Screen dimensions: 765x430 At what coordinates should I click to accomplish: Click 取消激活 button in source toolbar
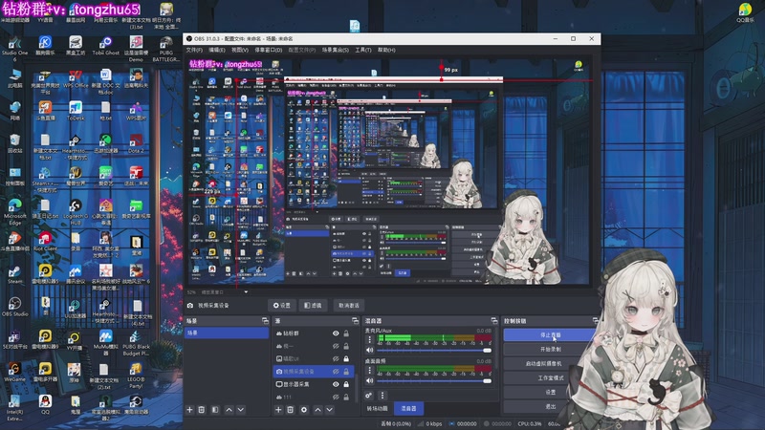click(349, 306)
